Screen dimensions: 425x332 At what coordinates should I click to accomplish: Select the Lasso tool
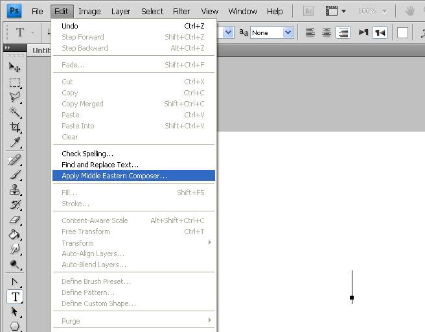click(15, 97)
